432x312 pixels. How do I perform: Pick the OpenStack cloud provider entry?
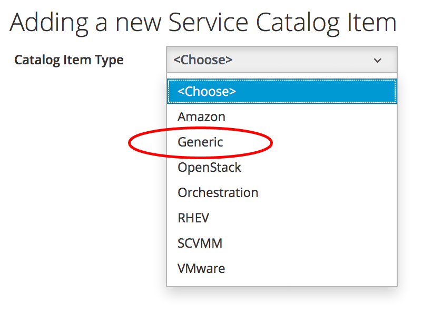tap(209, 167)
